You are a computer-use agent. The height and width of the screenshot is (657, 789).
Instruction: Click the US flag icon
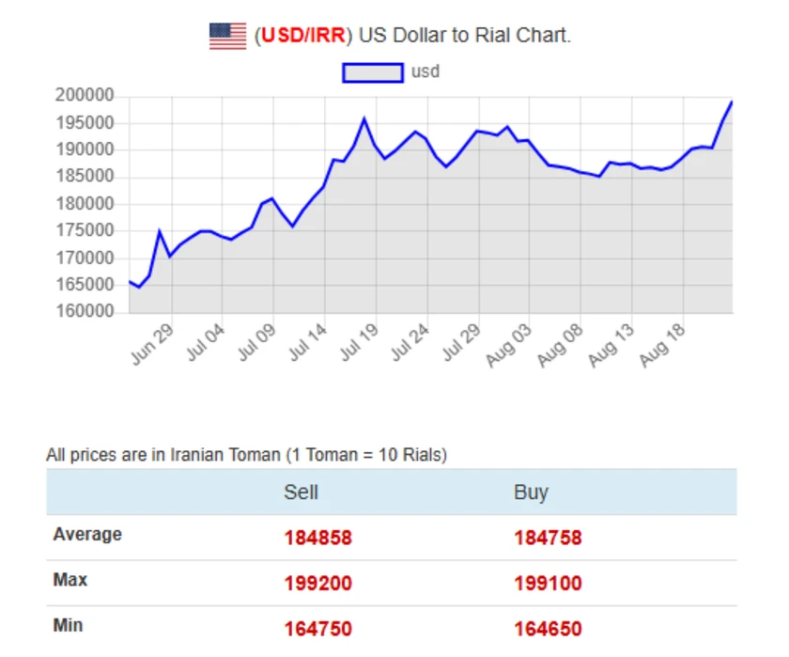(x=228, y=37)
